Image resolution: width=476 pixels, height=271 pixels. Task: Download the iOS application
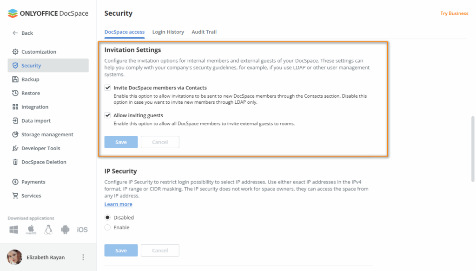point(82,229)
